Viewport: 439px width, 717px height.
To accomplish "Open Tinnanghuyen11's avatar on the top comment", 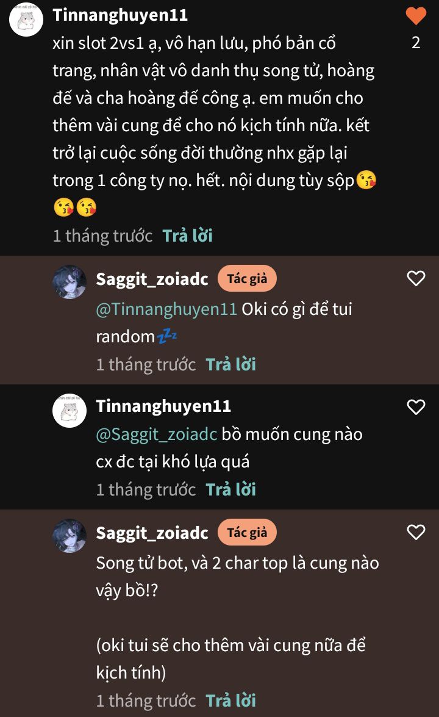I will (x=26, y=20).
